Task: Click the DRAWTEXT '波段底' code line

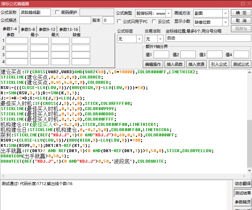Action: (84, 161)
